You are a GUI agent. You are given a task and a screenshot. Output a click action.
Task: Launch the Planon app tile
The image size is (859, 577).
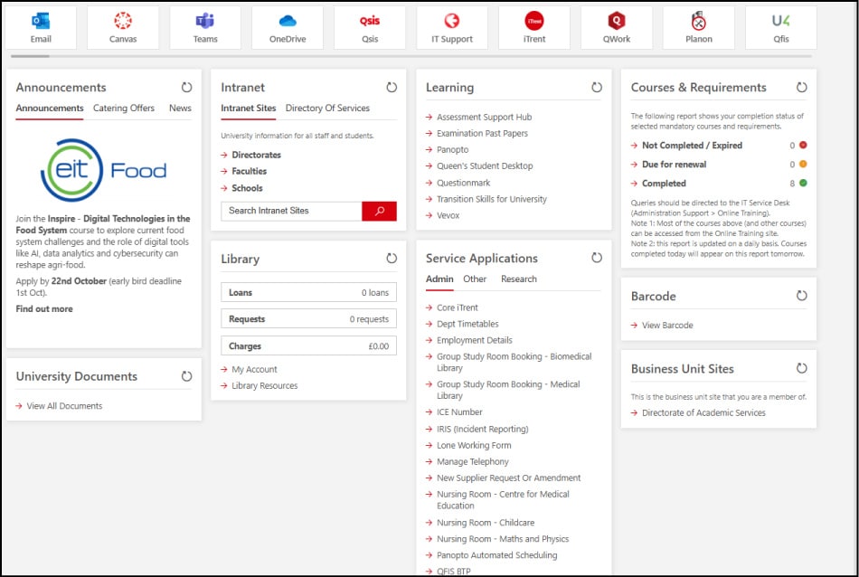(x=699, y=27)
